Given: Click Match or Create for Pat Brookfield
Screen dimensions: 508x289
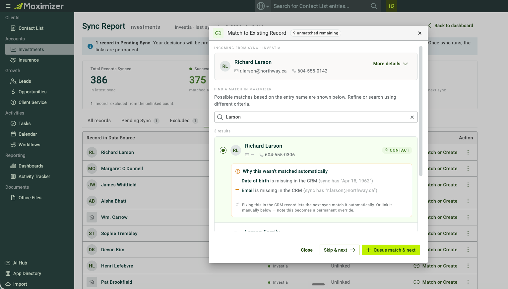Looking at the screenshot, I should (x=436, y=282).
